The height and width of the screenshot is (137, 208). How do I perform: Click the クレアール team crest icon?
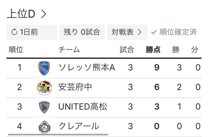[44, 126]
